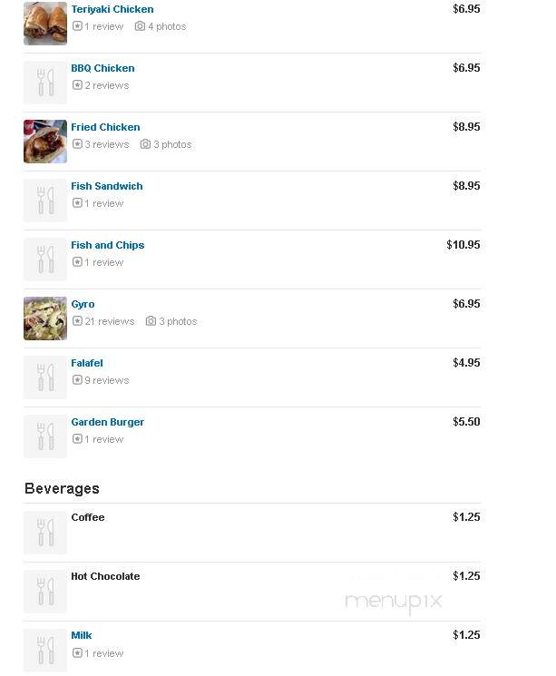Open the Fried Chicken photo thumbnail
556x676 pixels.
45,142
